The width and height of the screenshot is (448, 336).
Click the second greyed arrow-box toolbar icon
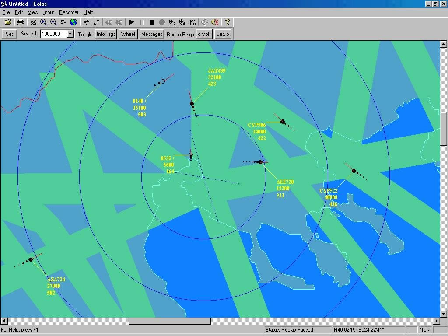(x=119, y=22)
